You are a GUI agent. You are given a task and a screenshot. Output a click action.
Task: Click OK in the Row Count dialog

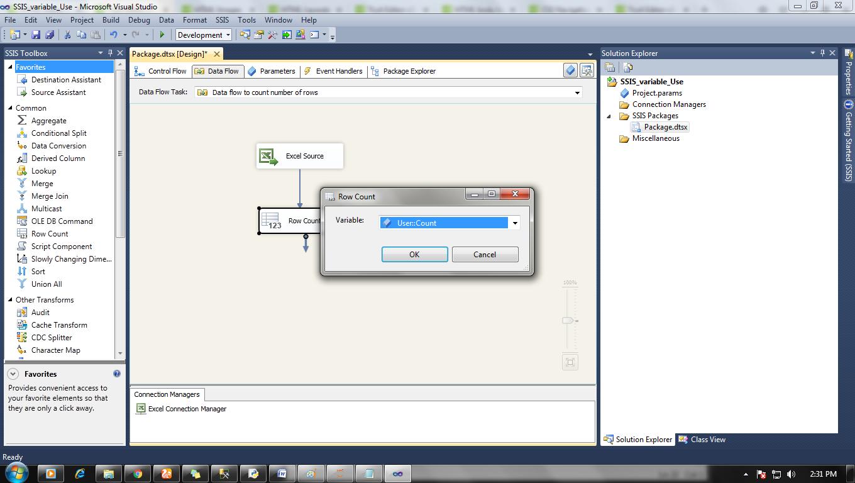(x=414, y=255)
